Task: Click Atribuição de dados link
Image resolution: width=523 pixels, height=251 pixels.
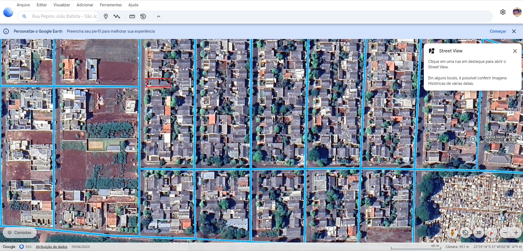Action: (51, 247)
